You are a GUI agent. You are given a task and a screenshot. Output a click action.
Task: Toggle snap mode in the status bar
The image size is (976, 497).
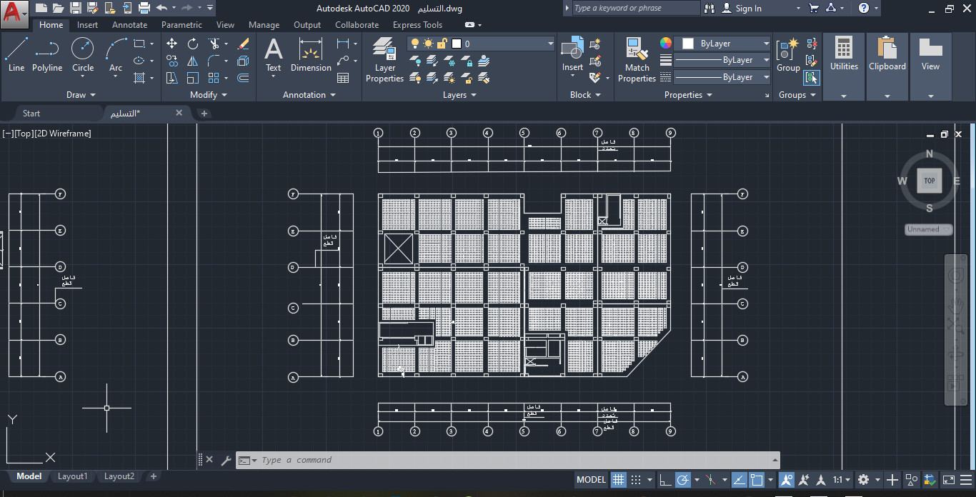coord(637,479)
